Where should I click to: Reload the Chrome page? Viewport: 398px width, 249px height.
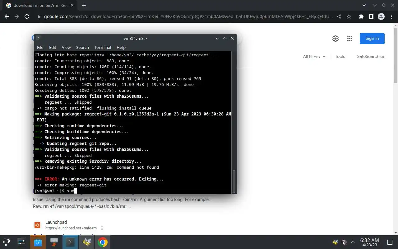[27, 16]
